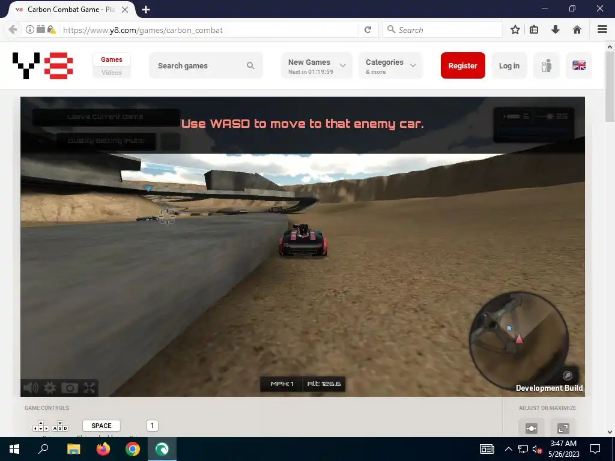
Task: Open the news widget tray icon
Action: click(486, 449)
